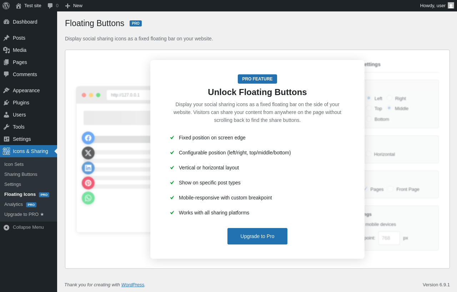This screenshot has height=292, width=457.
Task: Click the breakpoint pixel input field
Action: [x=389, y=238]
